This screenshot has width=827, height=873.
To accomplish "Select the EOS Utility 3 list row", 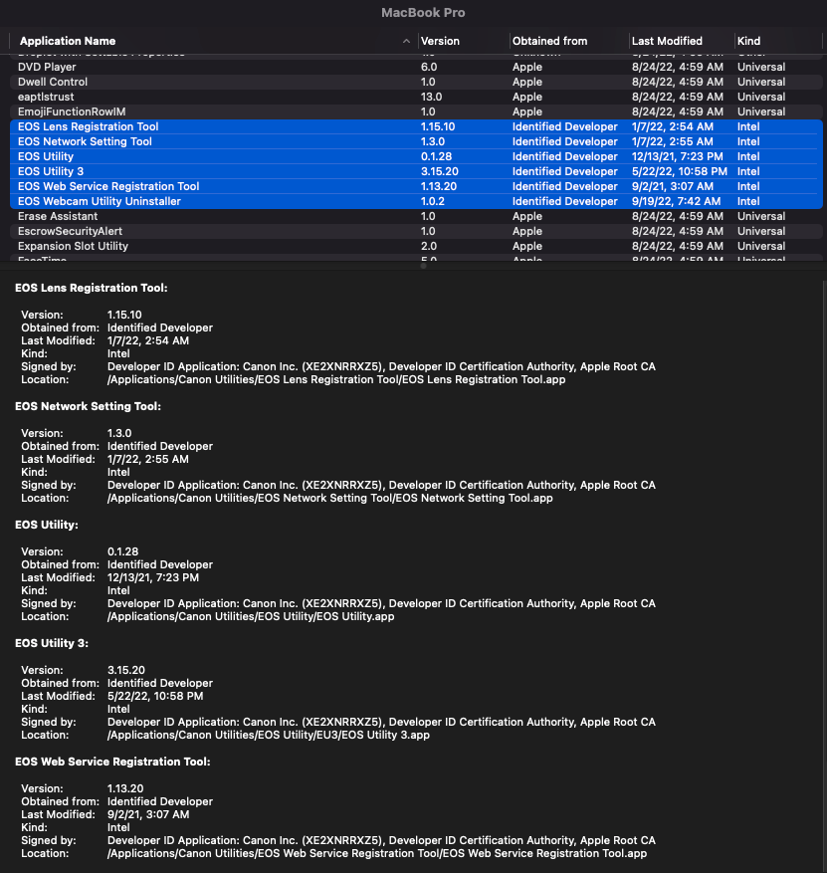I will [51, 171].
